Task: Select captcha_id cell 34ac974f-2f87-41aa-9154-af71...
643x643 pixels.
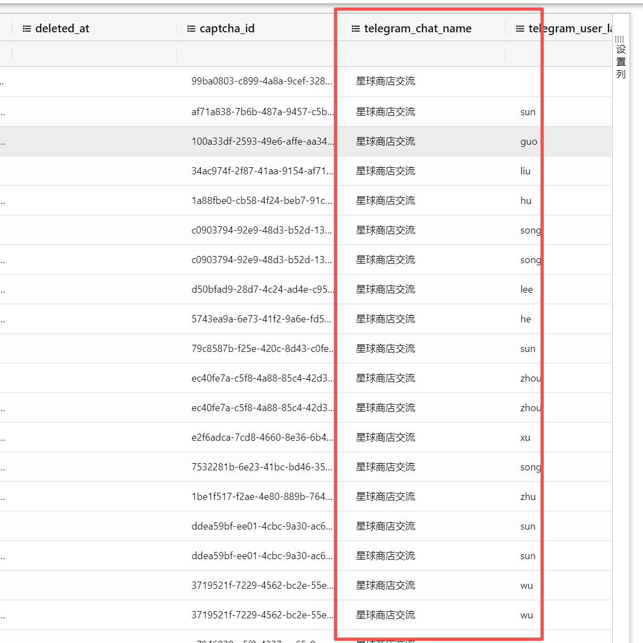Action: click(x=262, y=170)
